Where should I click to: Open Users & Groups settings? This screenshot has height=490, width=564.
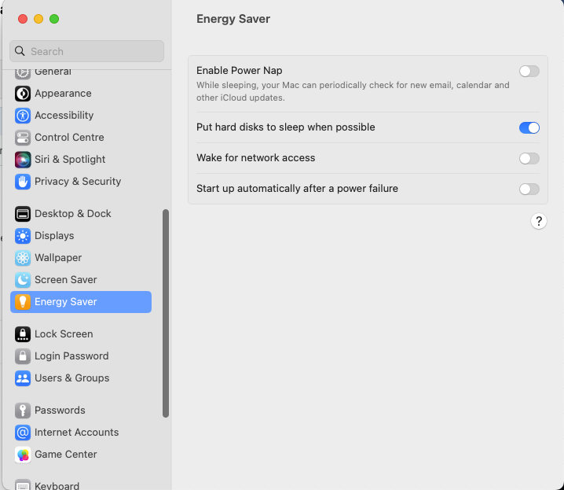pos(81,378)
